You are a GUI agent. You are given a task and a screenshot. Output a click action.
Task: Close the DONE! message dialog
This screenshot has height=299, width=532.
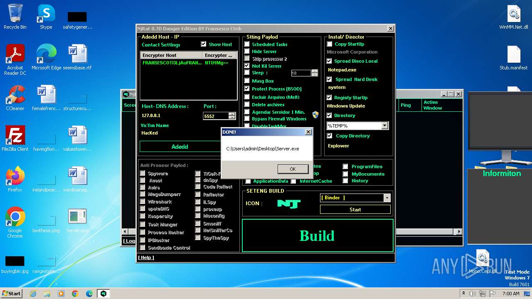tap(308, 132)
